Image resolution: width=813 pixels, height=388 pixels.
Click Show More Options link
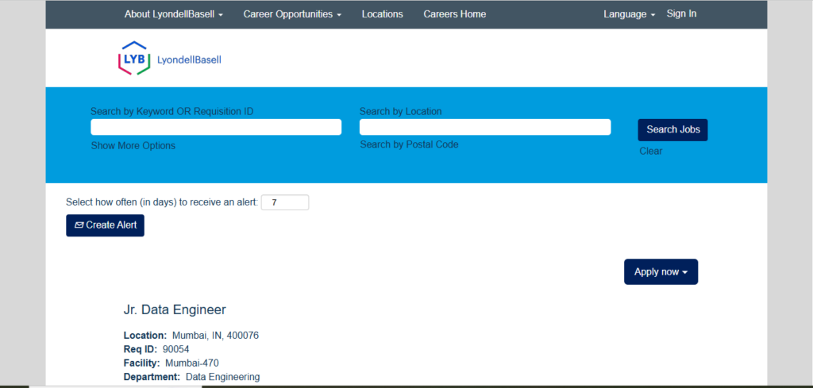point(133,145)
